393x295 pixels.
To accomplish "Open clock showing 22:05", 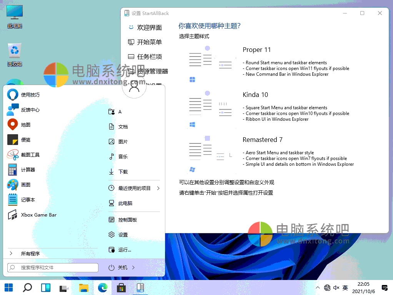I will coord(363,288).
